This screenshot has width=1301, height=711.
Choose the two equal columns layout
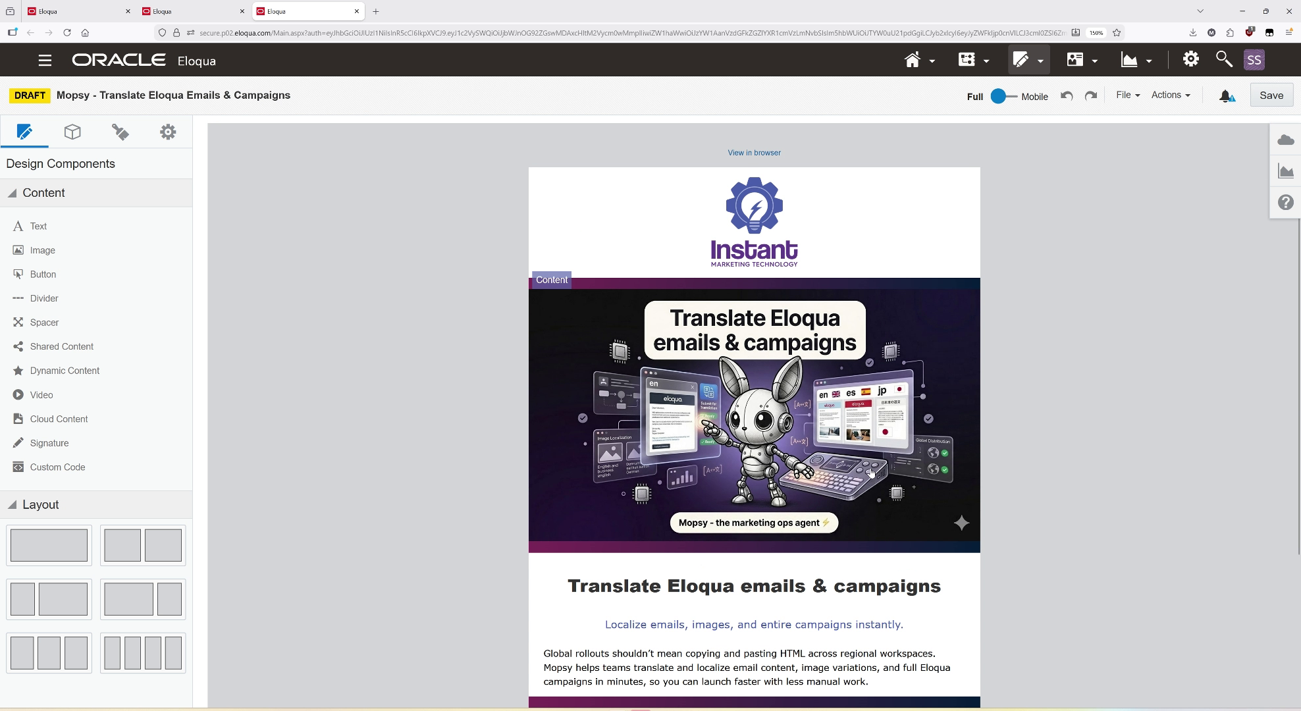[x=143, y=545]
